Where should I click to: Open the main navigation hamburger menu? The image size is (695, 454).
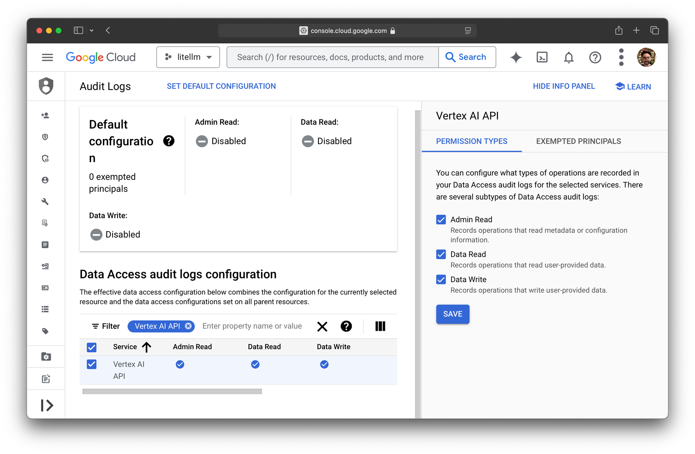[x=48, y=57]
